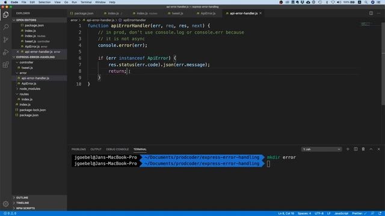Image resolution: width=385 pixels, height=216 pixels.
Task: Collapse the routes folder
Action: coord(24,94)
